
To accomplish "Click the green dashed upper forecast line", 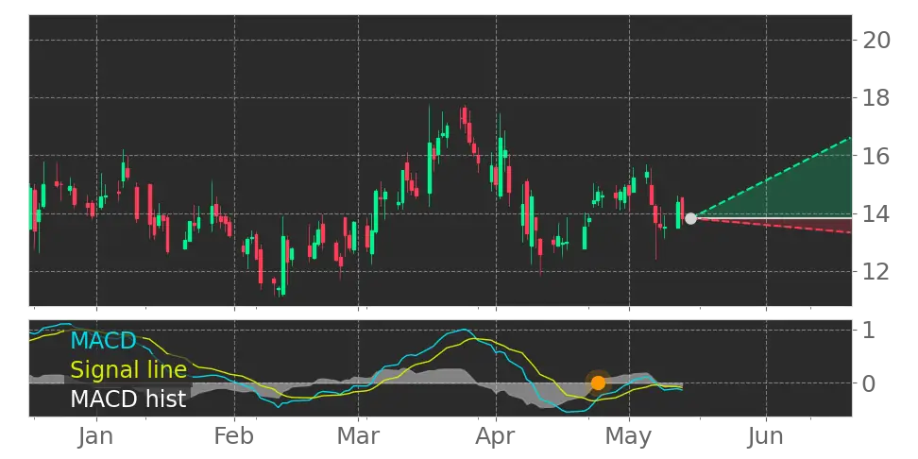I will (x=773, y=178).
